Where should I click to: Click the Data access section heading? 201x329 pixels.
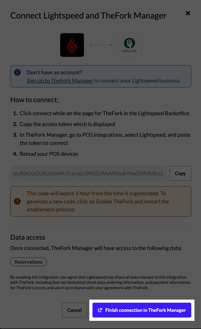28,237
